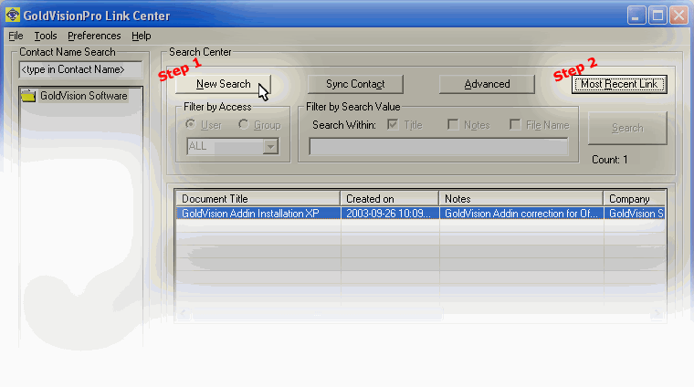Click the GoldVision Software folder icon
This screenshot has height=387, width=694.
(28, 96)
